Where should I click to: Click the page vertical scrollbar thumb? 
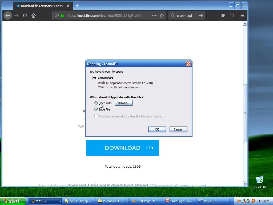pyautogui.click(x=245, y=113)
